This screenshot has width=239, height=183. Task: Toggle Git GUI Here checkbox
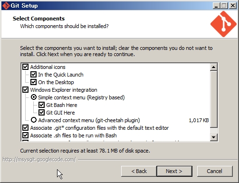(41, 113)
